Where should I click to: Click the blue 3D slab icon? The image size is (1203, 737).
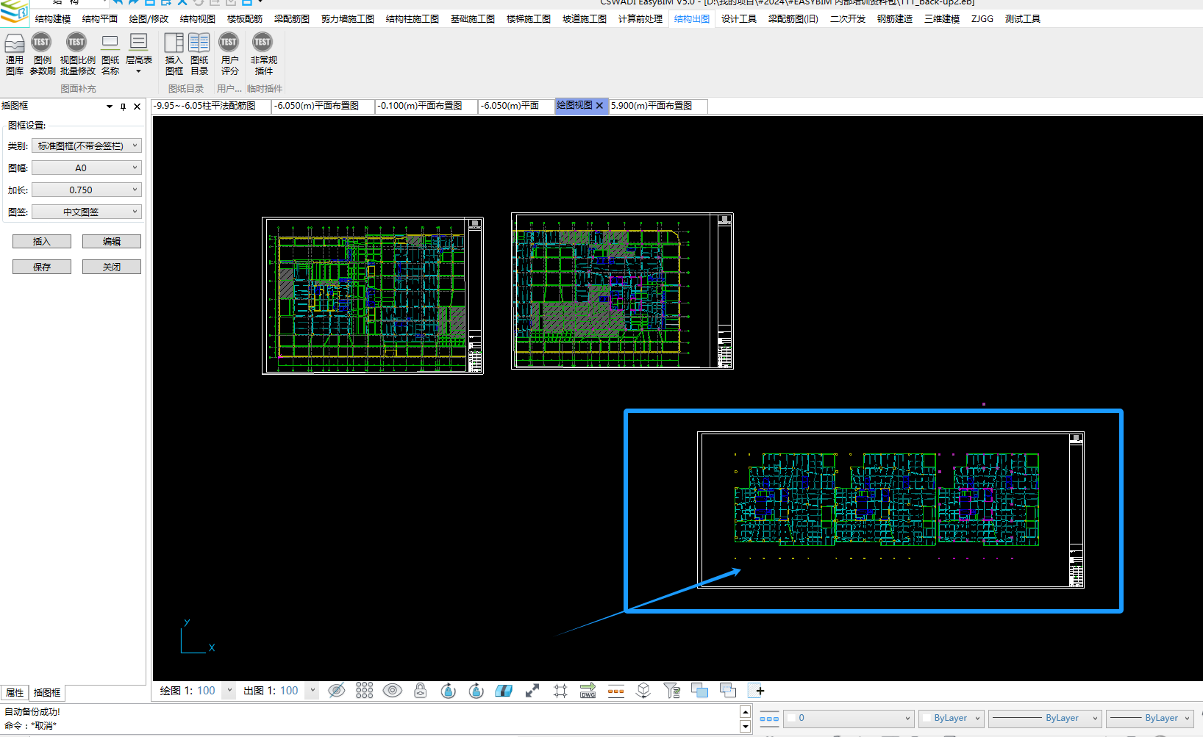click(504, 691)
